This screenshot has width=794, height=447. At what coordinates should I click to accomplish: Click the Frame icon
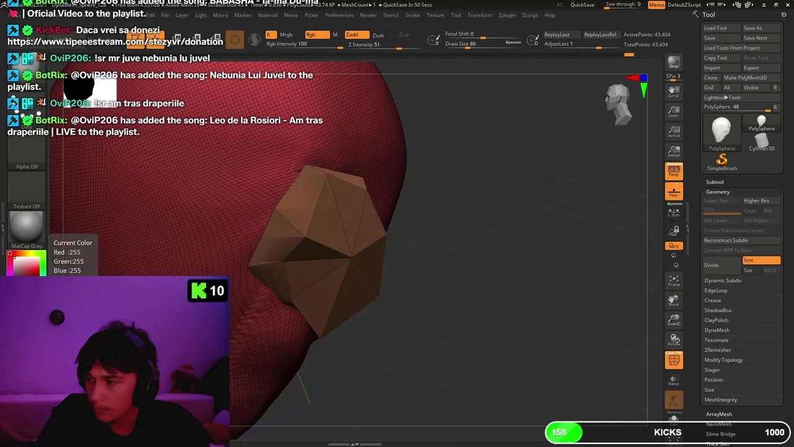pos(674,281)
